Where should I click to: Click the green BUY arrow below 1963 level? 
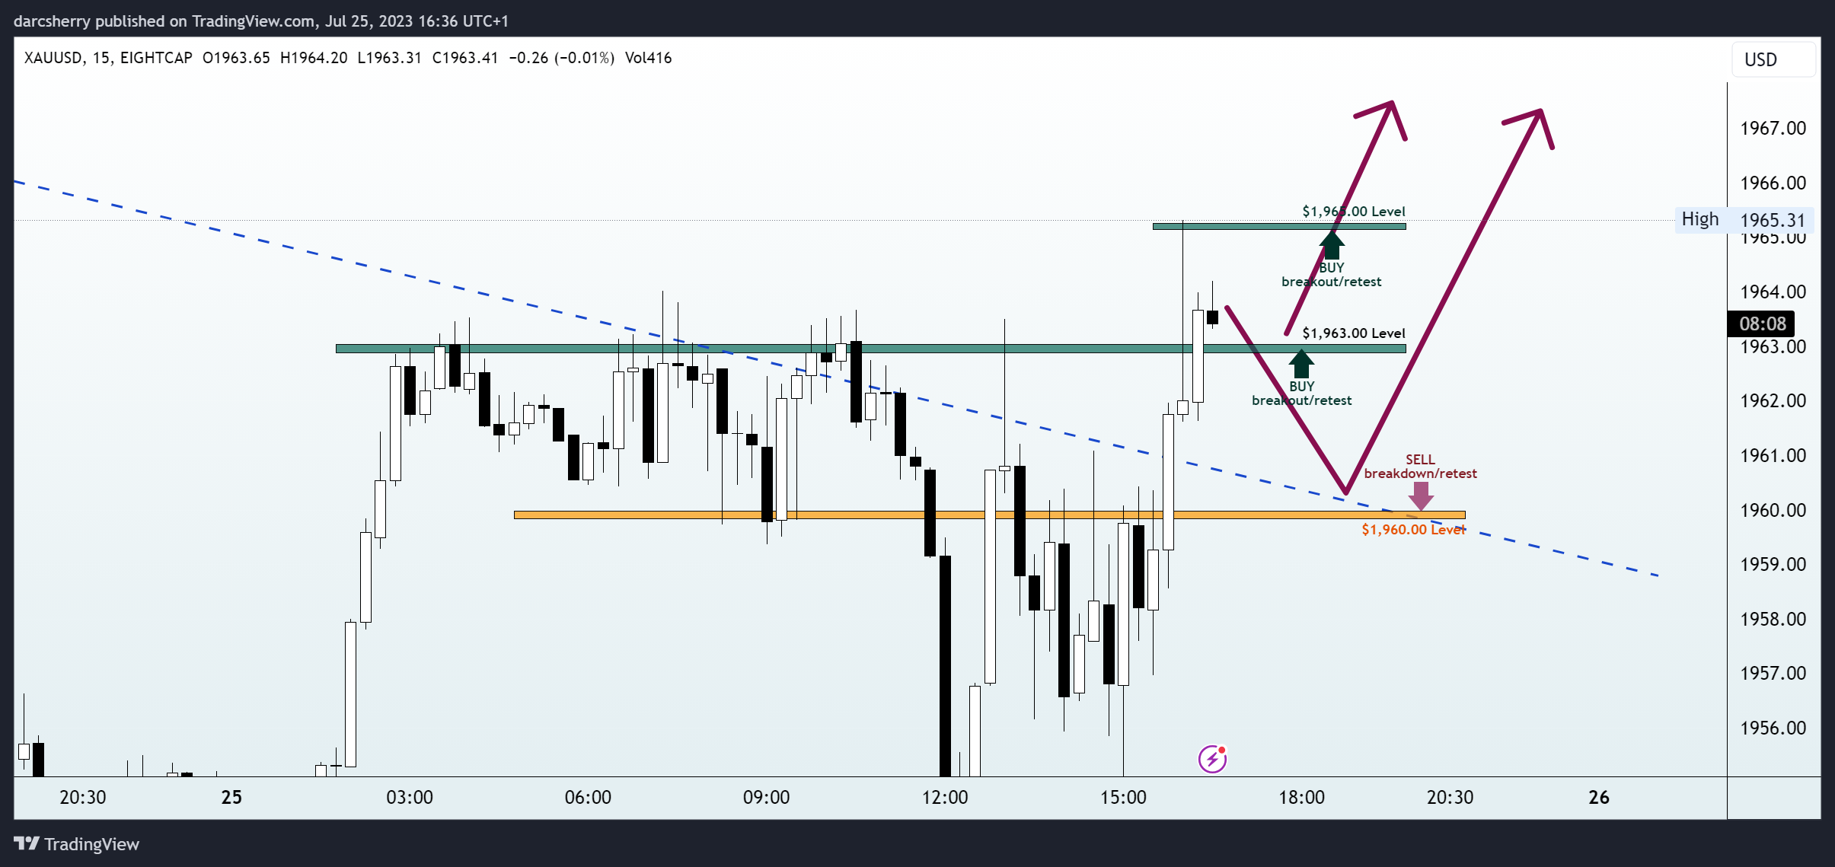tap(1301, 364)
